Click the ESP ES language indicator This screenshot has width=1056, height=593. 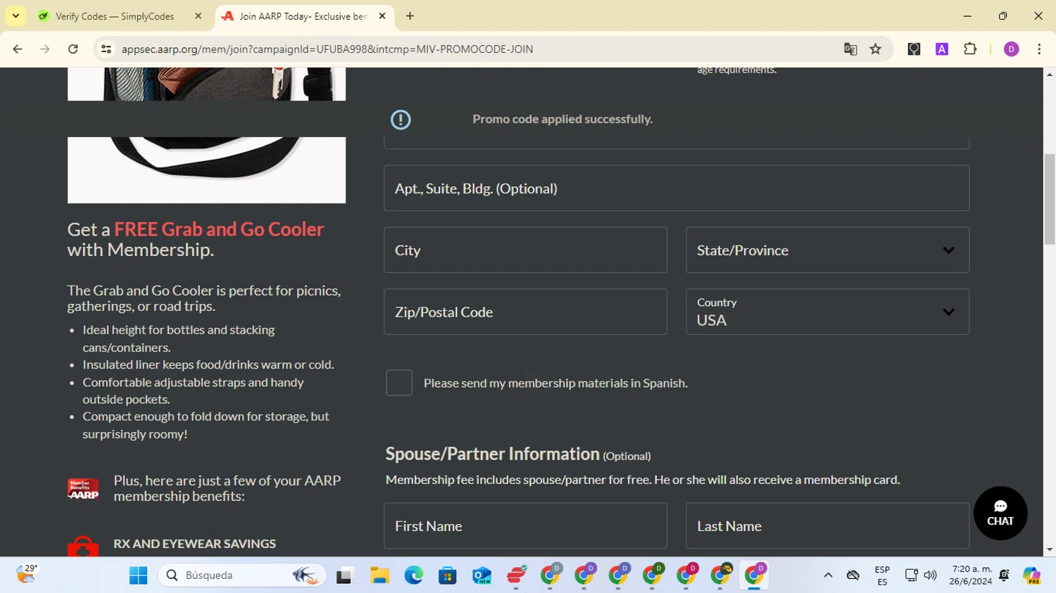point(882,575)
